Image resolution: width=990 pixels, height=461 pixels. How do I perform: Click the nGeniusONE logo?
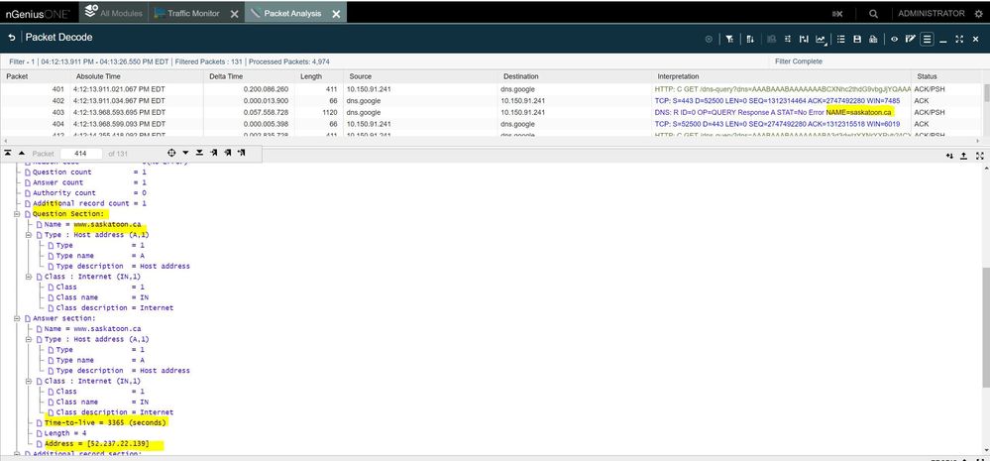click(39, 13)
